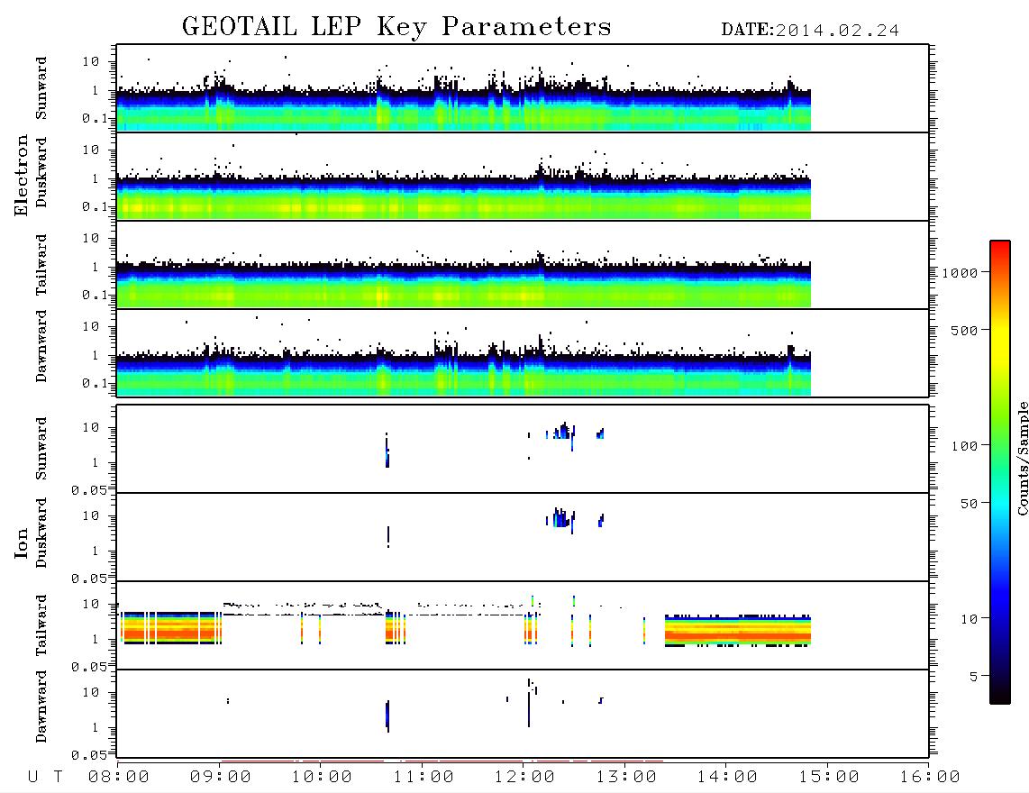Click the 1000 colorbar tick label
Image resolution: width=1029 pixels, height=793 pixels.
(x=961, y=272)
